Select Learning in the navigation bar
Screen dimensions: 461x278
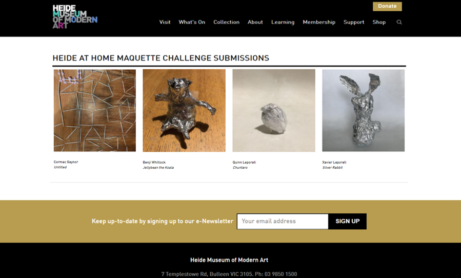tap(283, 22)
